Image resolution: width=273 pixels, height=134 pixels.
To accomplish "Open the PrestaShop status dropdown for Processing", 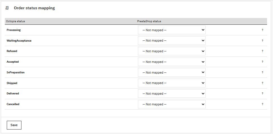I will tap(172, 30).
